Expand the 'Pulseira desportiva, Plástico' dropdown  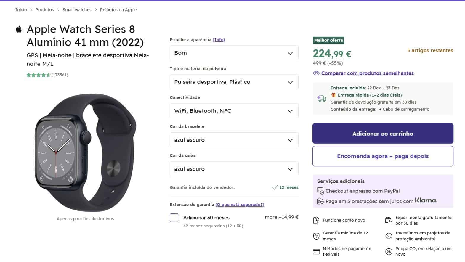234,82
